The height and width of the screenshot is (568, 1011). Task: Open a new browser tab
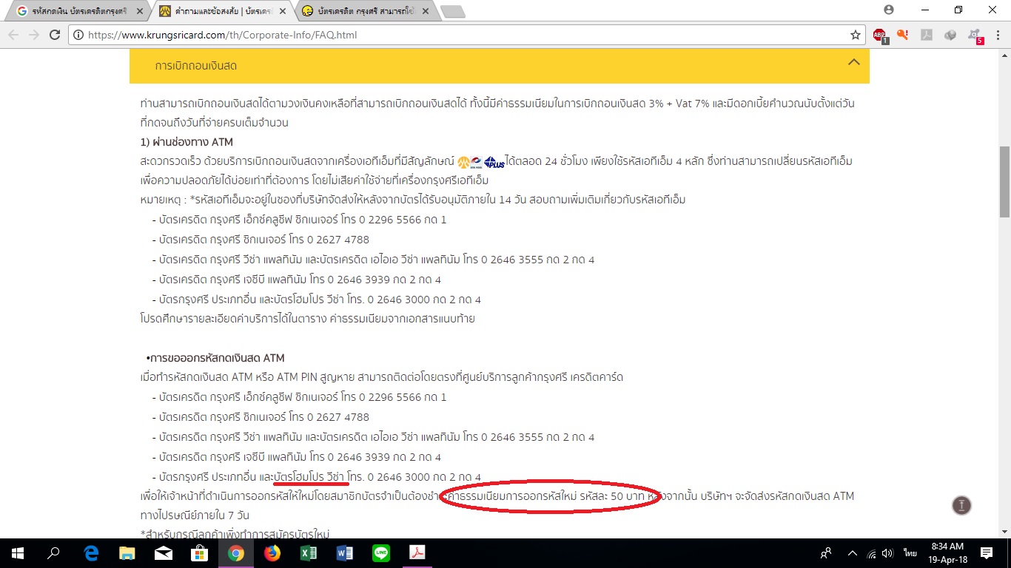[x=452, y=11]
